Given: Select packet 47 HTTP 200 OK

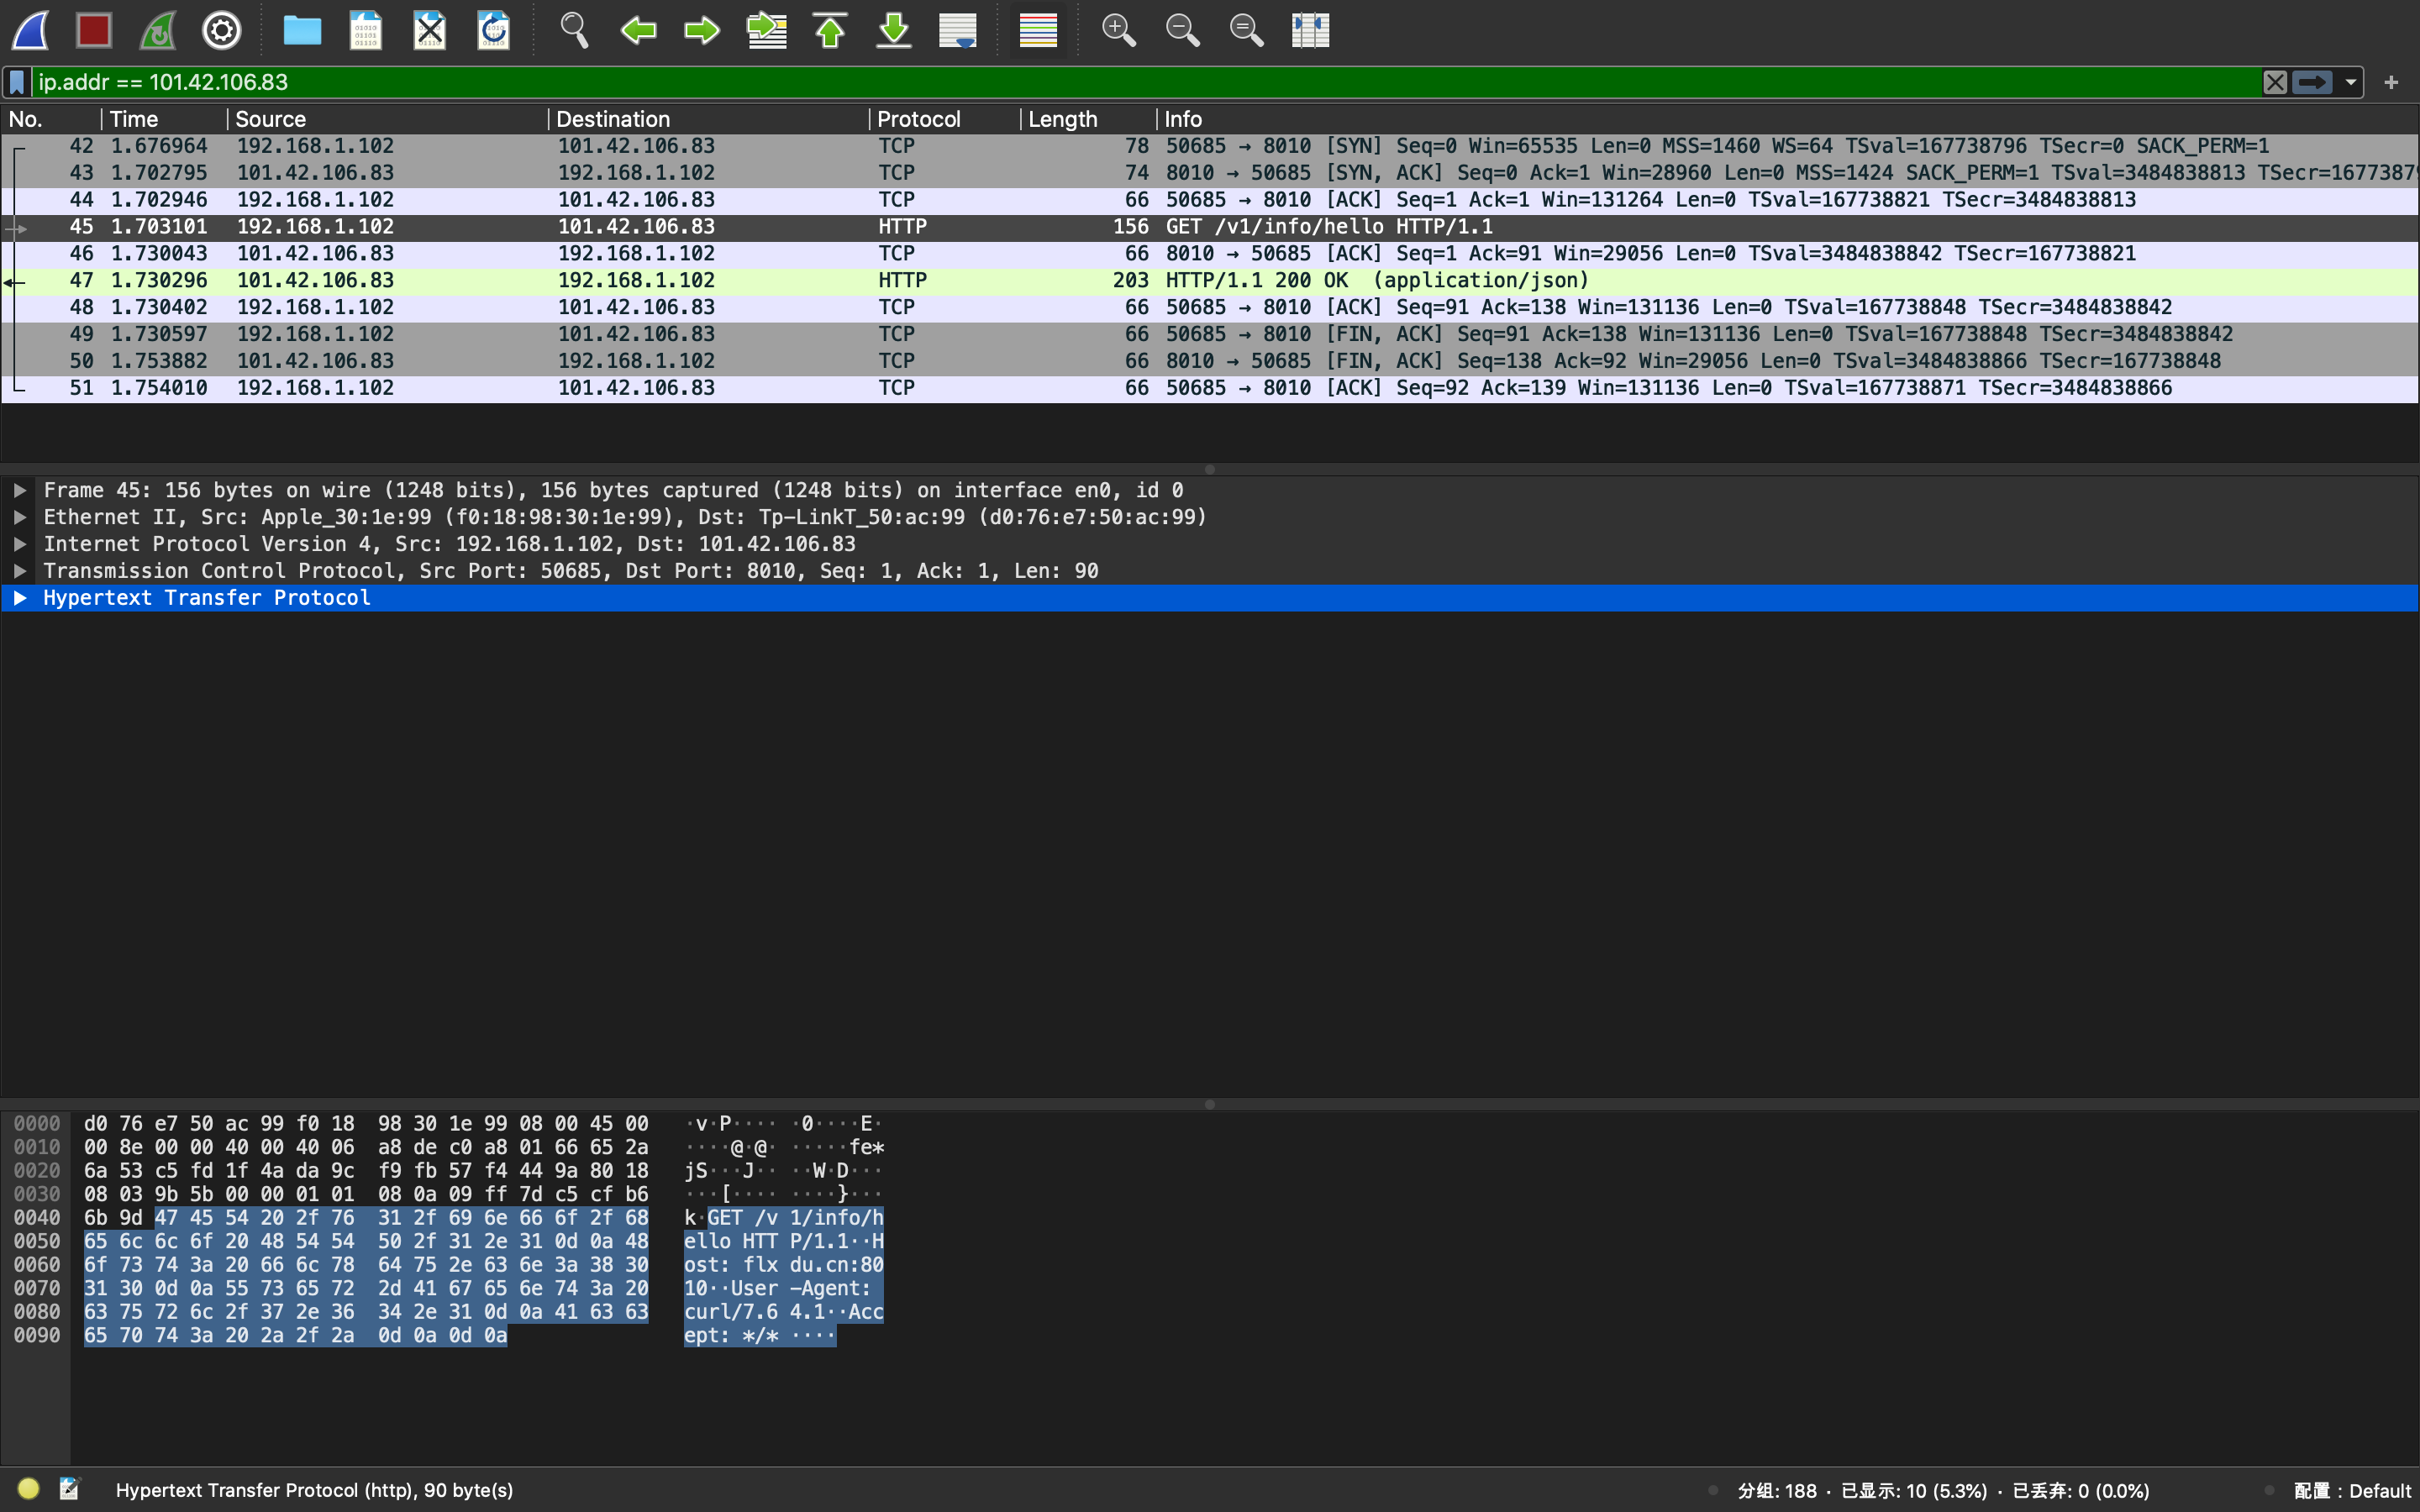Looking at the screenshot, I should pos(1210,281).
